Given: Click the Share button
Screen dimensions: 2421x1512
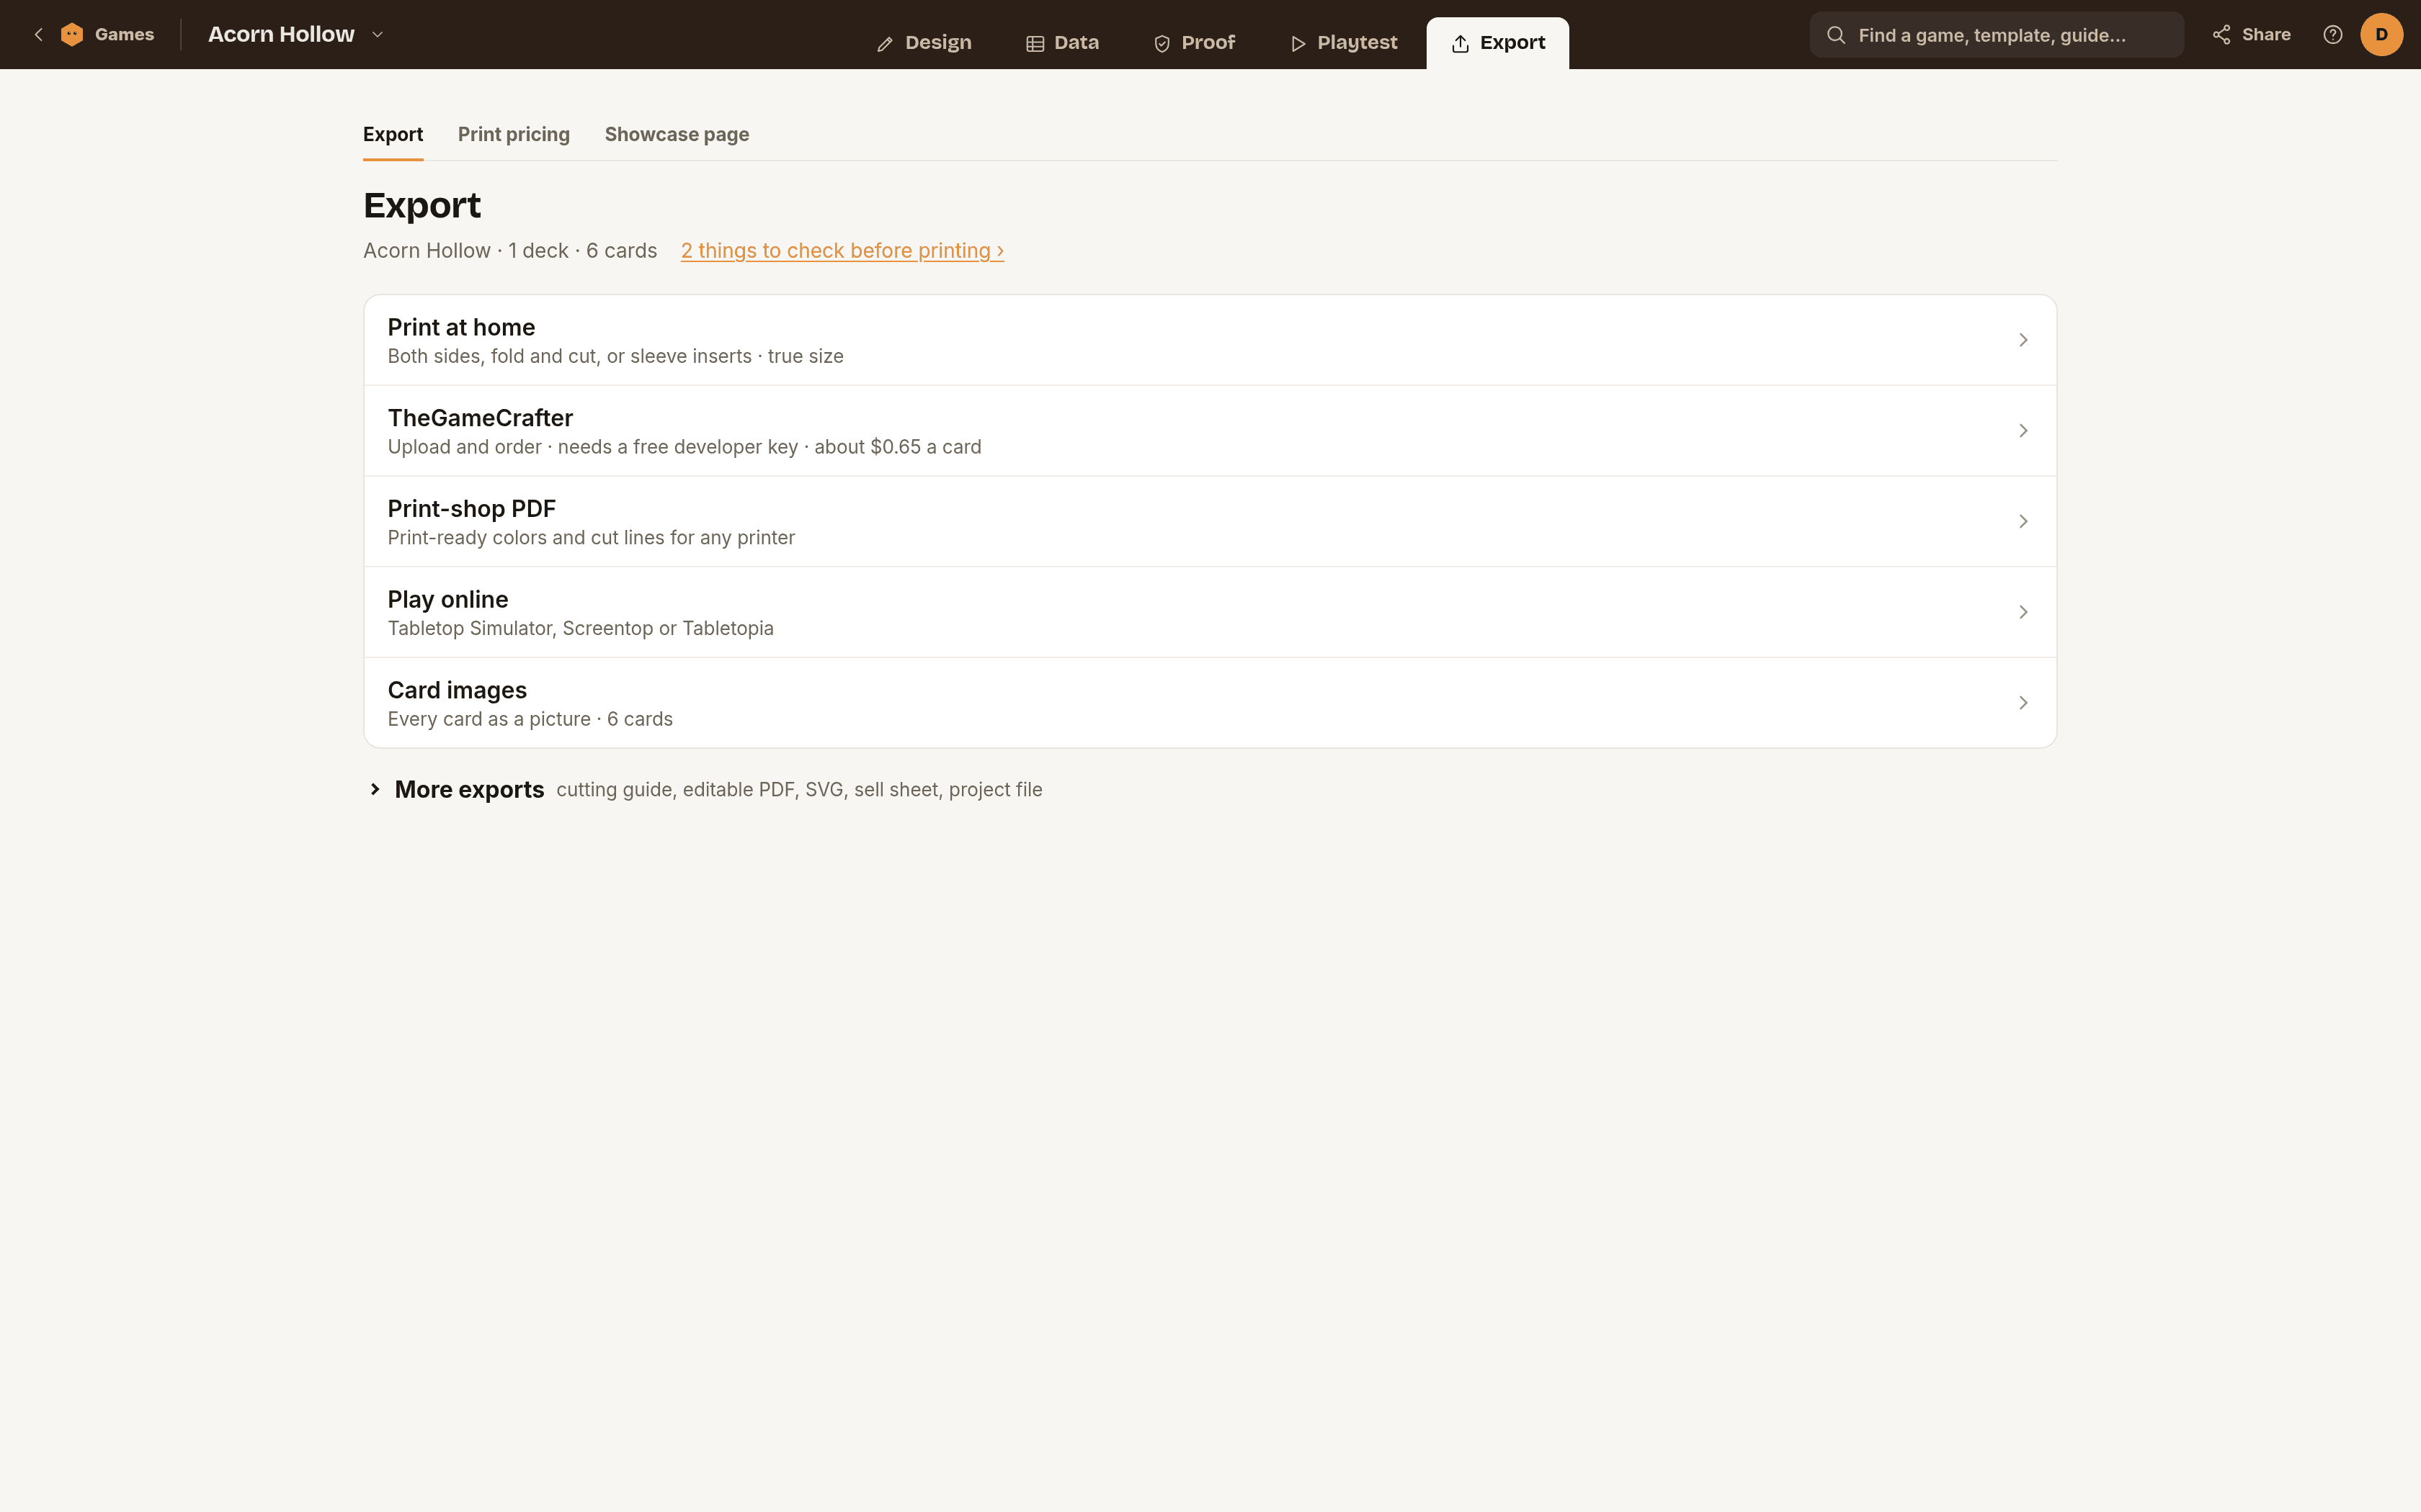Looking at the screenshot, I should 2251,35.
